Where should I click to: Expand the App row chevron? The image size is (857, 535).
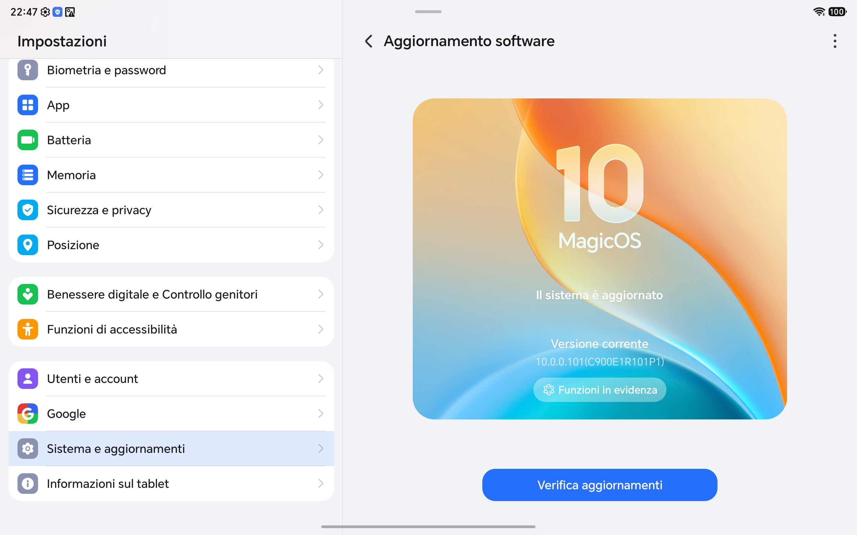[x=321, y=105]
